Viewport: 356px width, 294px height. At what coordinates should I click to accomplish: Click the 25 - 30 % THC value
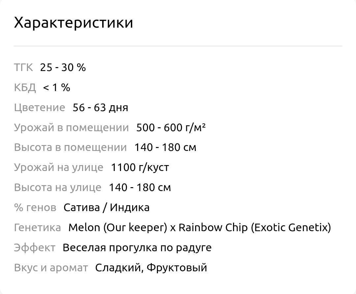[x=63, y=67]
